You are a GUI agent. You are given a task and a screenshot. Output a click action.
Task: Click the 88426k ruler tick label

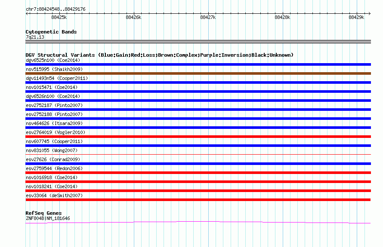[x=133, y=17]
